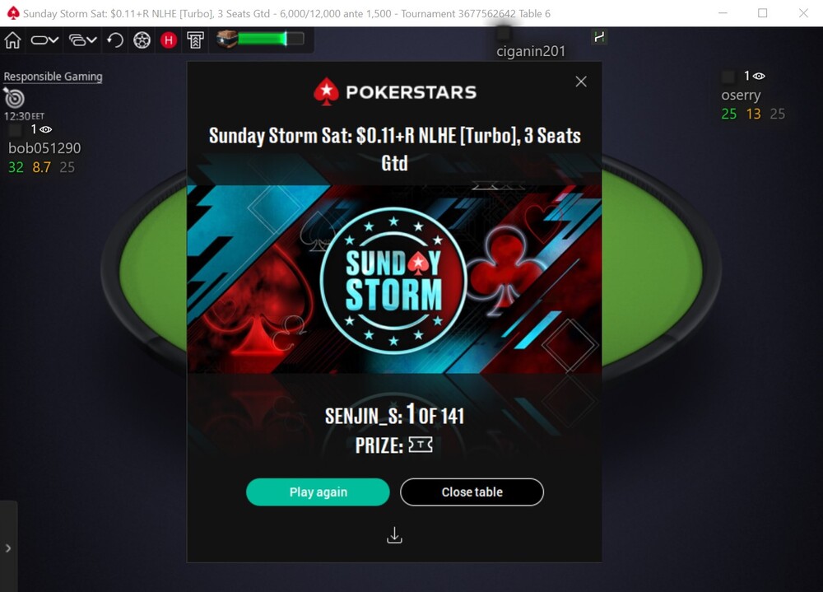
Task: Open the cashier icon
Action: click(x=195, y=40)
